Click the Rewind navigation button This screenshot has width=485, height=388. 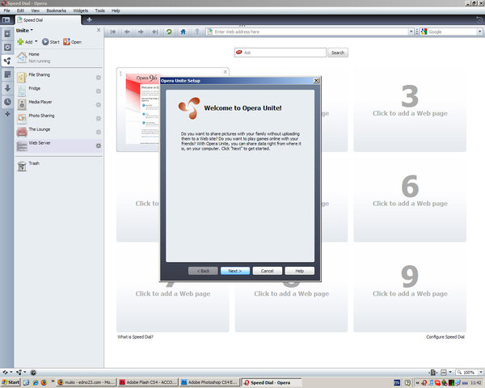coord(113,32)
